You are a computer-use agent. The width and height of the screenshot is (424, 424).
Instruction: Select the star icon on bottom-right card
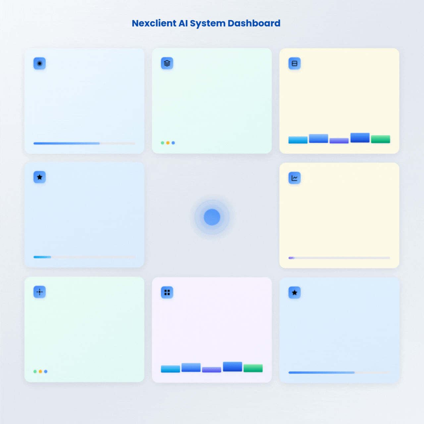pos(294,292)
